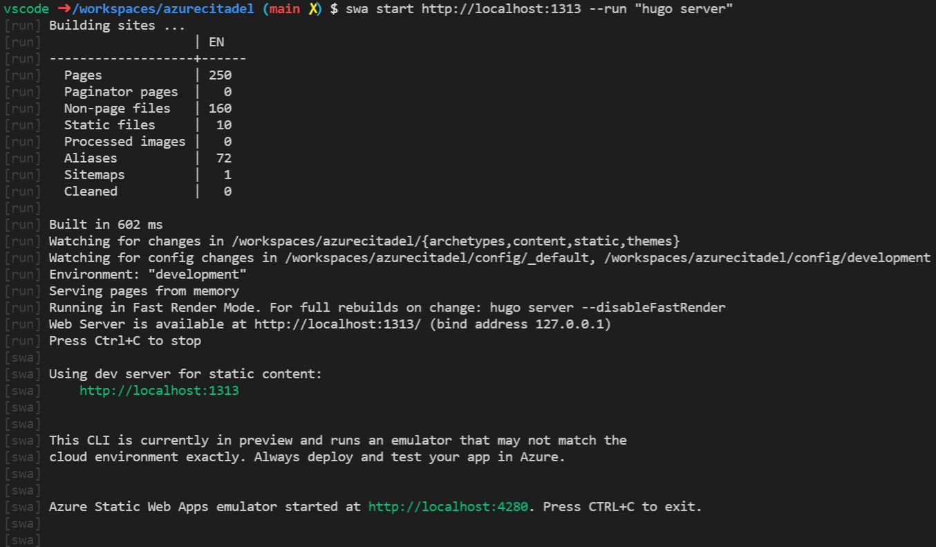Click the red arrow in the prompt
This screenshot has width=936, height=547.
click(x=64, y=9)
